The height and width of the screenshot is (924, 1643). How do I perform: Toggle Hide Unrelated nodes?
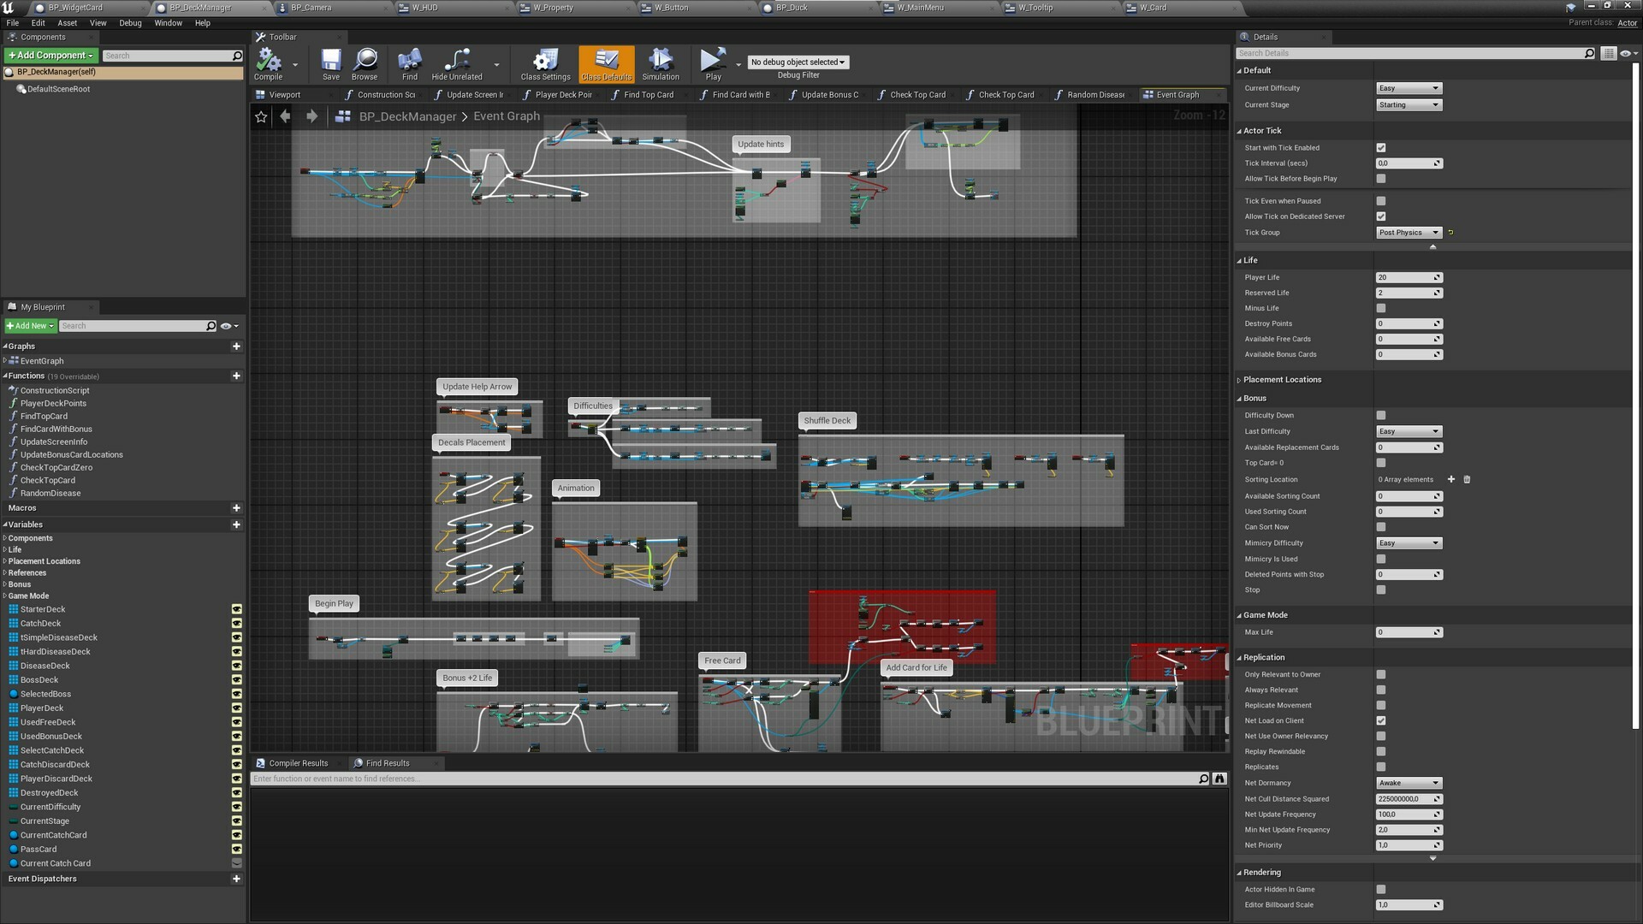point(456,63)
